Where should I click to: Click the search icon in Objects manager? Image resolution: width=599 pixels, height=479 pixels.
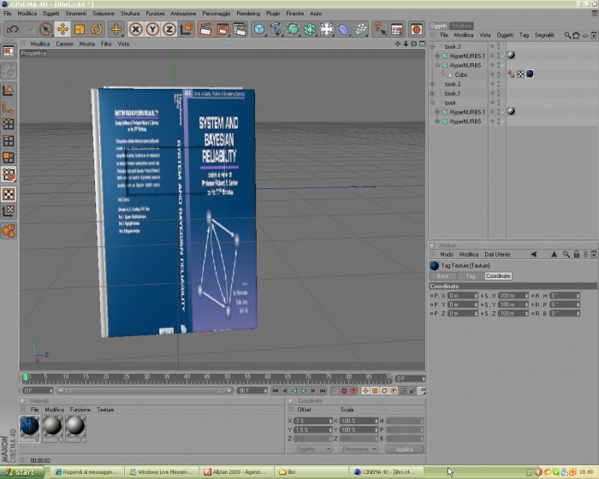[567, 35]
